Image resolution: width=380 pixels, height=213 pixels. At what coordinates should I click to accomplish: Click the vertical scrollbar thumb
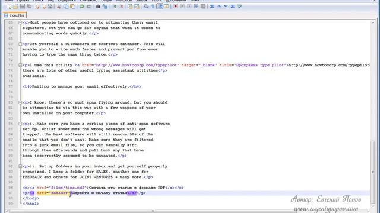373,172
